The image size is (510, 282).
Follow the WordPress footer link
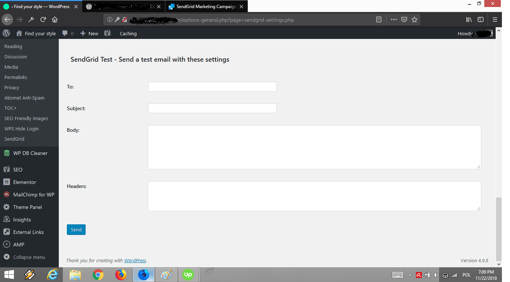tap(135, 261)
